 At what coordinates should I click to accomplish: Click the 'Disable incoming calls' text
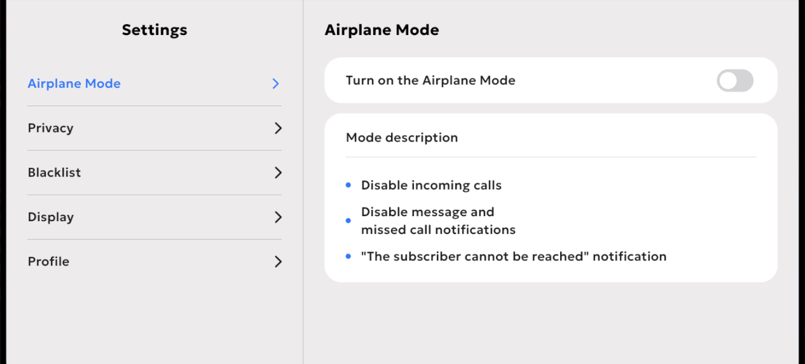431,185
